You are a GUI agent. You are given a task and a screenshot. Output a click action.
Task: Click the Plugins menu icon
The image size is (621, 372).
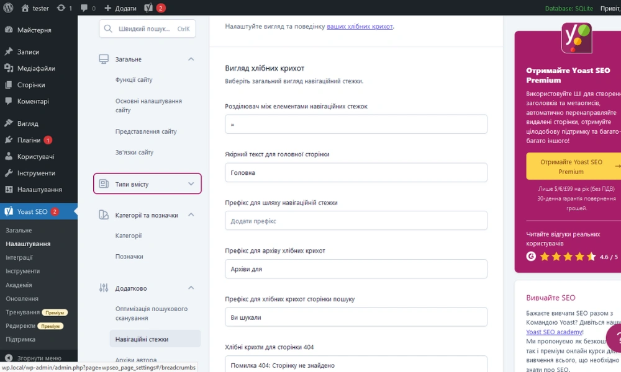(9, 140)
